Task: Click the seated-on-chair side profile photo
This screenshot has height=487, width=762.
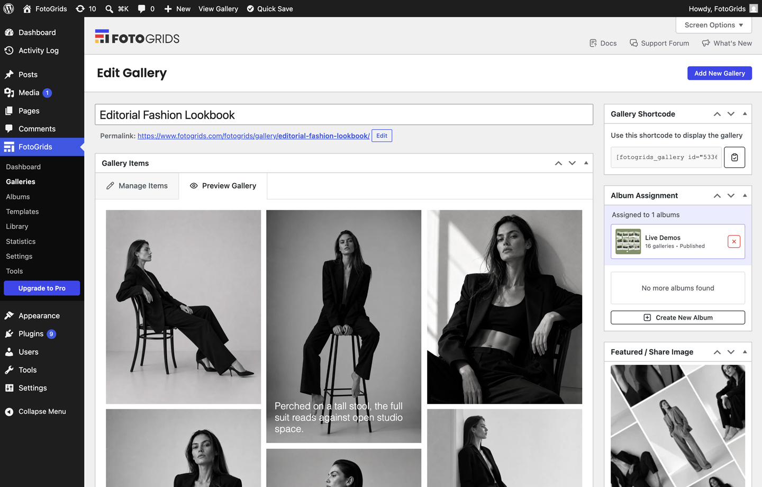Action: point(183,307)
